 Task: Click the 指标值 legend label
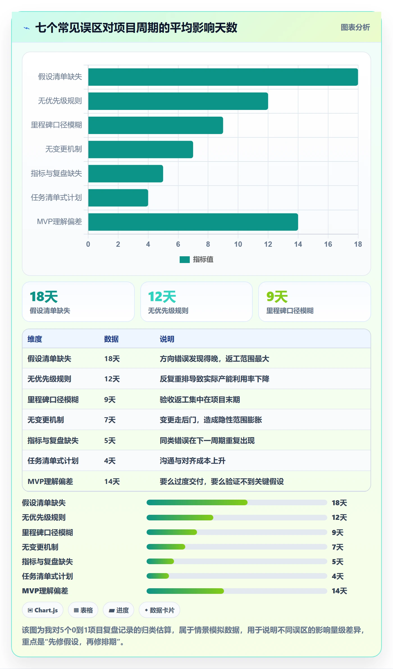click(203, 260)
